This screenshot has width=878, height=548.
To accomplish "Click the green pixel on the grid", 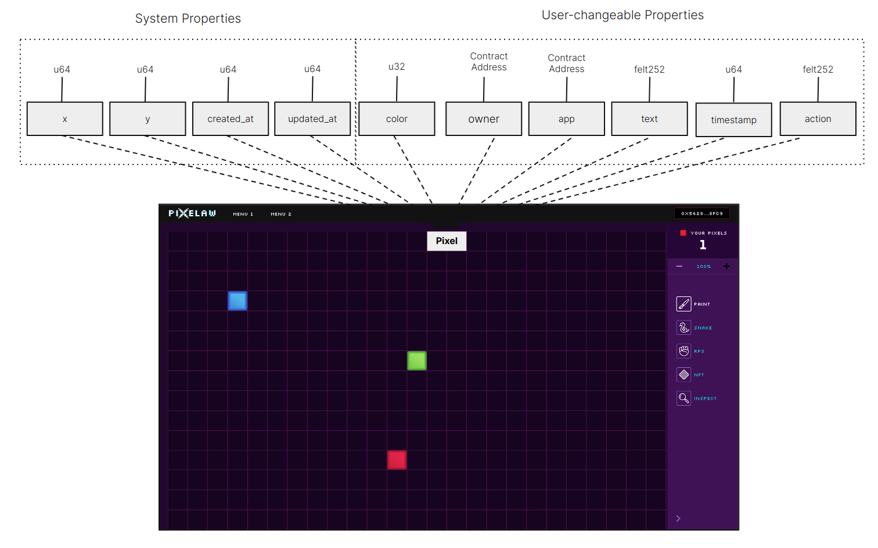I will [417, 361].
